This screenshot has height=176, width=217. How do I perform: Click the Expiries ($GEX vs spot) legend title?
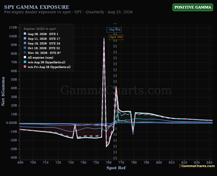click(40, 29)
